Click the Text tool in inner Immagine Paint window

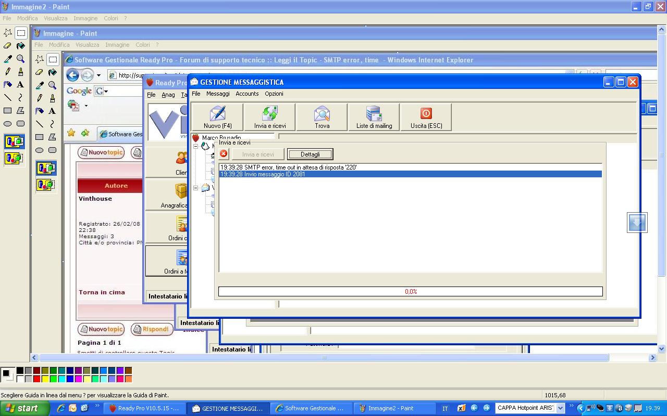(53, 111)
